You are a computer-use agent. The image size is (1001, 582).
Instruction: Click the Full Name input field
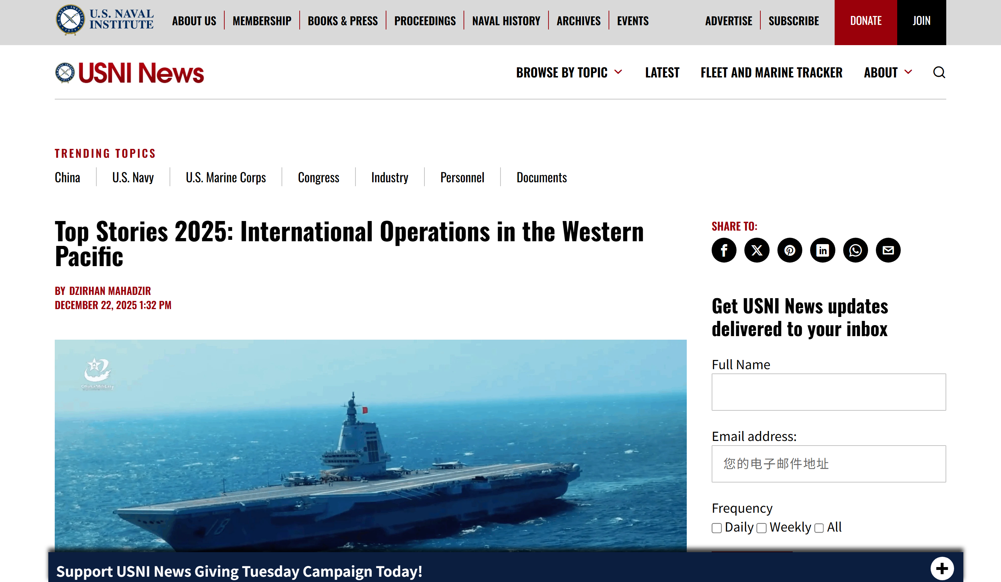828,392
